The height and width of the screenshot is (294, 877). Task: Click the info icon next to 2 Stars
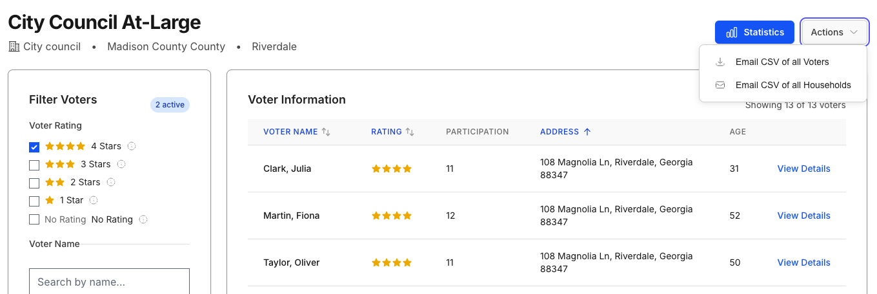pos(111,182)
